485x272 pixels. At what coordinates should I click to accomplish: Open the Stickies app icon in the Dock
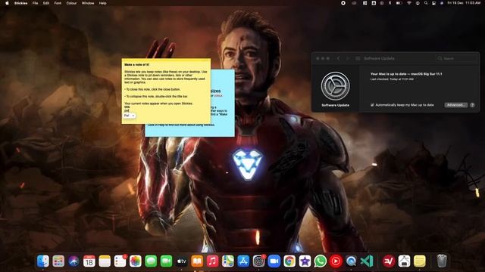pyautogui.click(x=420, y=261)
